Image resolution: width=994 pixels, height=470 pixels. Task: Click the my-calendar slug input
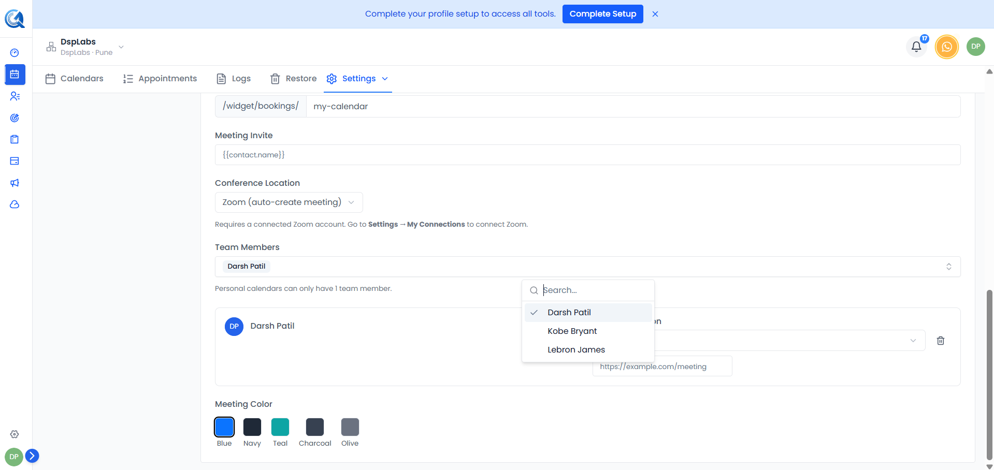[633, 106]
